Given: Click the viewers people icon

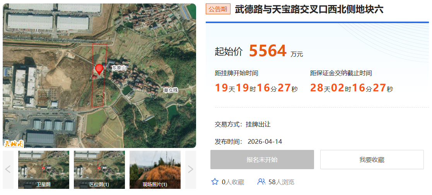Looking at the screenshot, I should pyautogui.click(x=261, y=182).
